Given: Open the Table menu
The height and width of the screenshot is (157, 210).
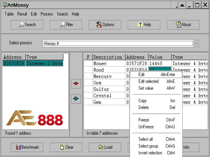Looking at the screenshot, I should pyautogui.click(x=9, y=14).
